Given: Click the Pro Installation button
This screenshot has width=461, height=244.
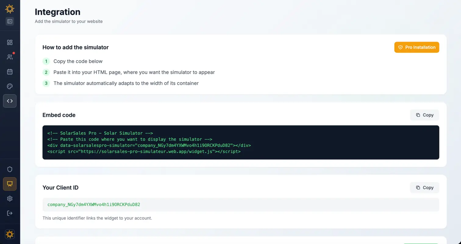Looking at the screenshot, I should click(416, 47).
